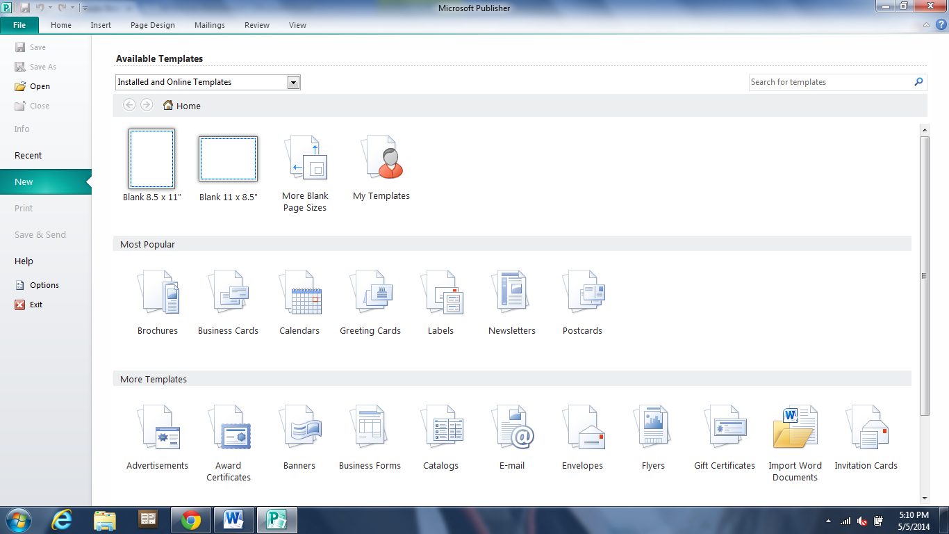Select the Business Forms template category
This screenshot has height=534, width=949.
[370, 438]
